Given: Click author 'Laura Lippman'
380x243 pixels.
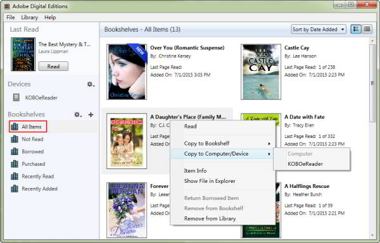Looking at the screenshot, I should tap(53, 51).
